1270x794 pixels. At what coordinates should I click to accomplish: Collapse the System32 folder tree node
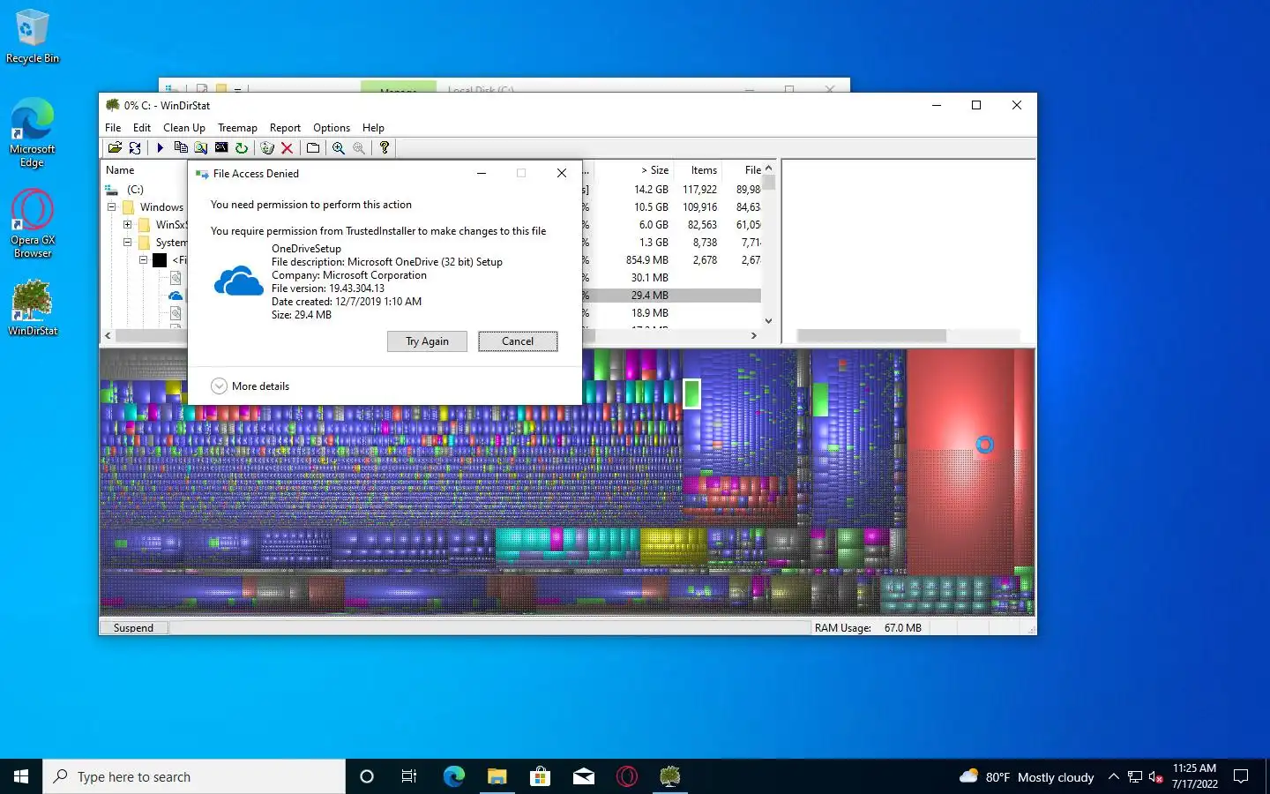(x=128, y=243)
